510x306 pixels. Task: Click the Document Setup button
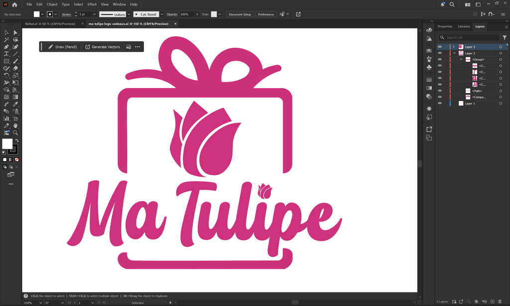(240, 14)
